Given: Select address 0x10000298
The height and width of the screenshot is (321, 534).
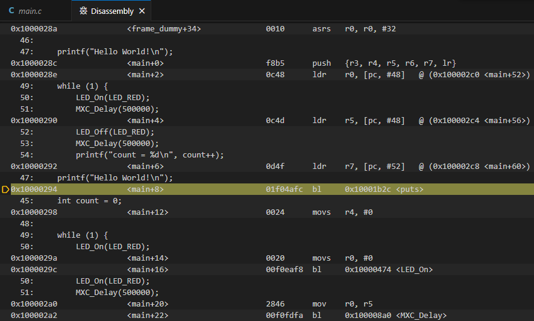Looking at the screenshot, I should pos(34,212).
